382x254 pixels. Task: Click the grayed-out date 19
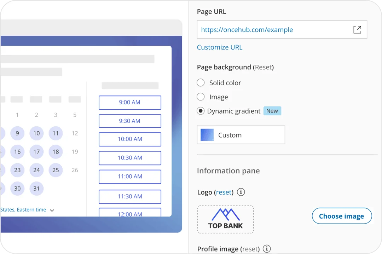[75, 152]
